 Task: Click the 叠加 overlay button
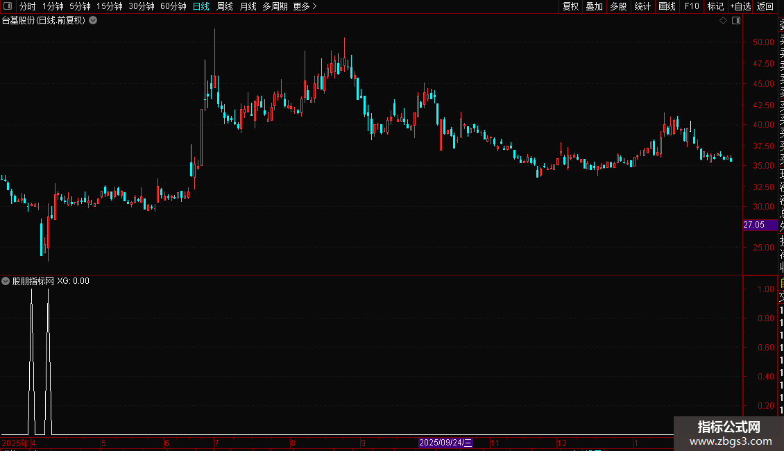[x=595, y=6]
